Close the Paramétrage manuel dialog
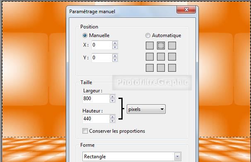The image size is (251, 162). pyautogui.click(x=186, y=9)
